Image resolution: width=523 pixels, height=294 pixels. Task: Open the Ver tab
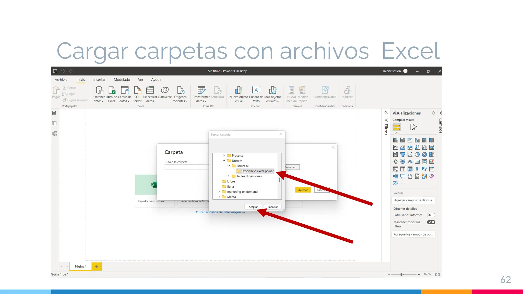tap(140, 80)
